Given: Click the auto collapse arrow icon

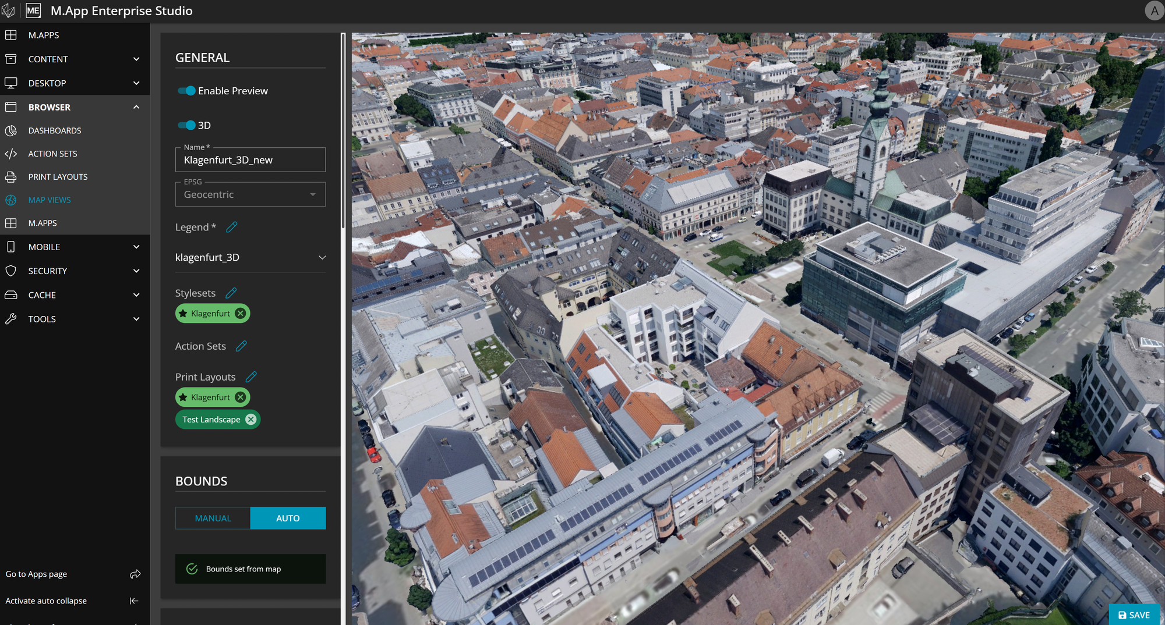Looking at the screenshot, I should coord(134,601).
